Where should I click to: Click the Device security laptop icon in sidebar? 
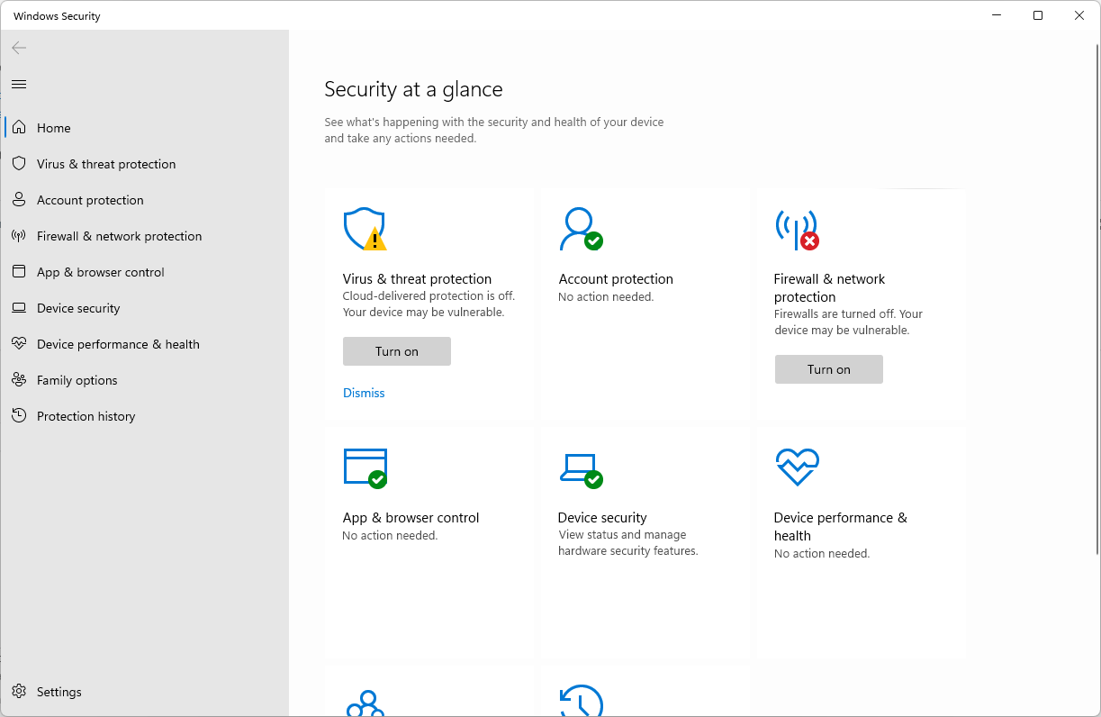[19, 308]
